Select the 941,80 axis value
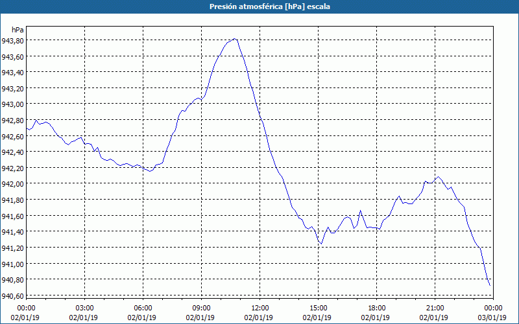519x324 pixels. click(12, 200)
